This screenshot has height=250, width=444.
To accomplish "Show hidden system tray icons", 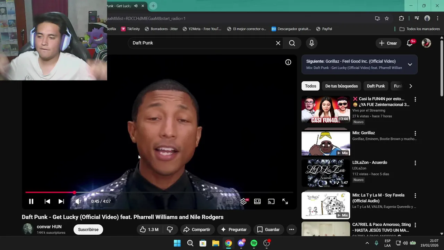I will point(367,243).
